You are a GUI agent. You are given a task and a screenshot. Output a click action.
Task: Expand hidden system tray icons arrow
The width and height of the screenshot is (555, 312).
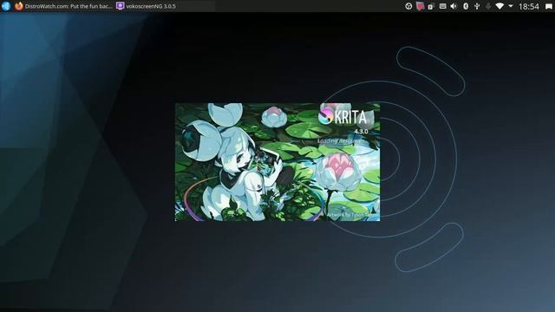pyautogui.click(x=511, y=6)
